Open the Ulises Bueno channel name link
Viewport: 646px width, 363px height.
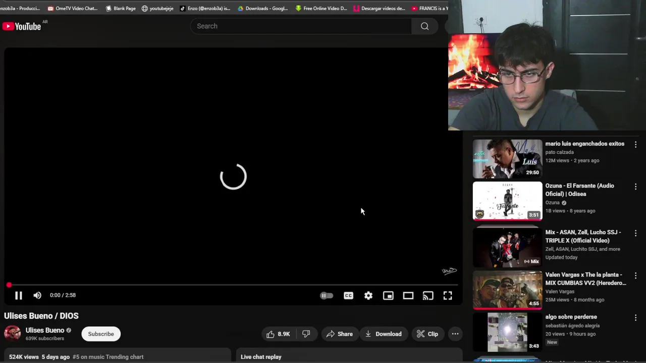click(x=45, y=330)
